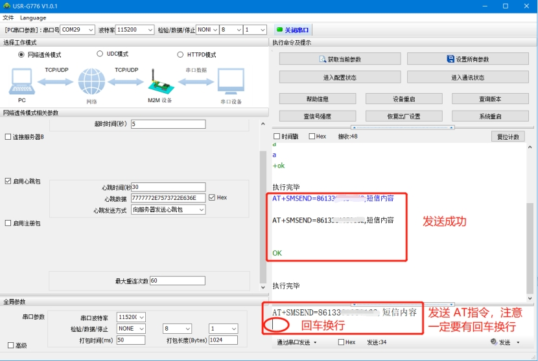Select the HTTPD模式 radio button

181,54
